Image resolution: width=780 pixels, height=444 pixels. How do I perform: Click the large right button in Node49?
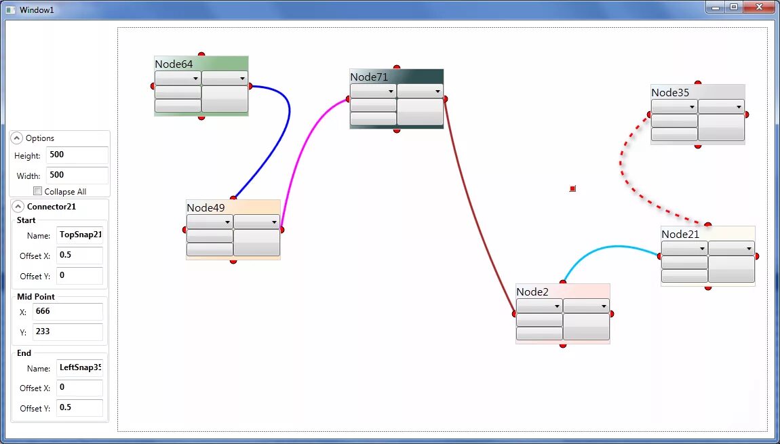tap(256, 242)
